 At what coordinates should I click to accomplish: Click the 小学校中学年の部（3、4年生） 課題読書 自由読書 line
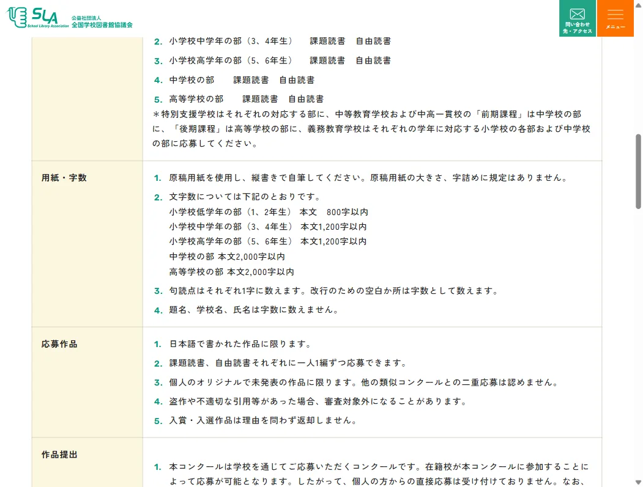pyautogui.click(x=280, y=41)
